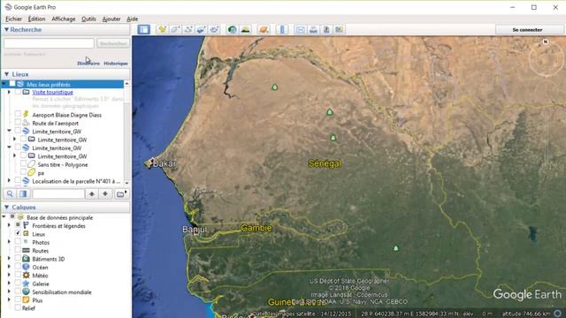This screenshot has height=318, width=566.
Task: Click the Sénégal country label on the map
Action: tap(325, 163)
